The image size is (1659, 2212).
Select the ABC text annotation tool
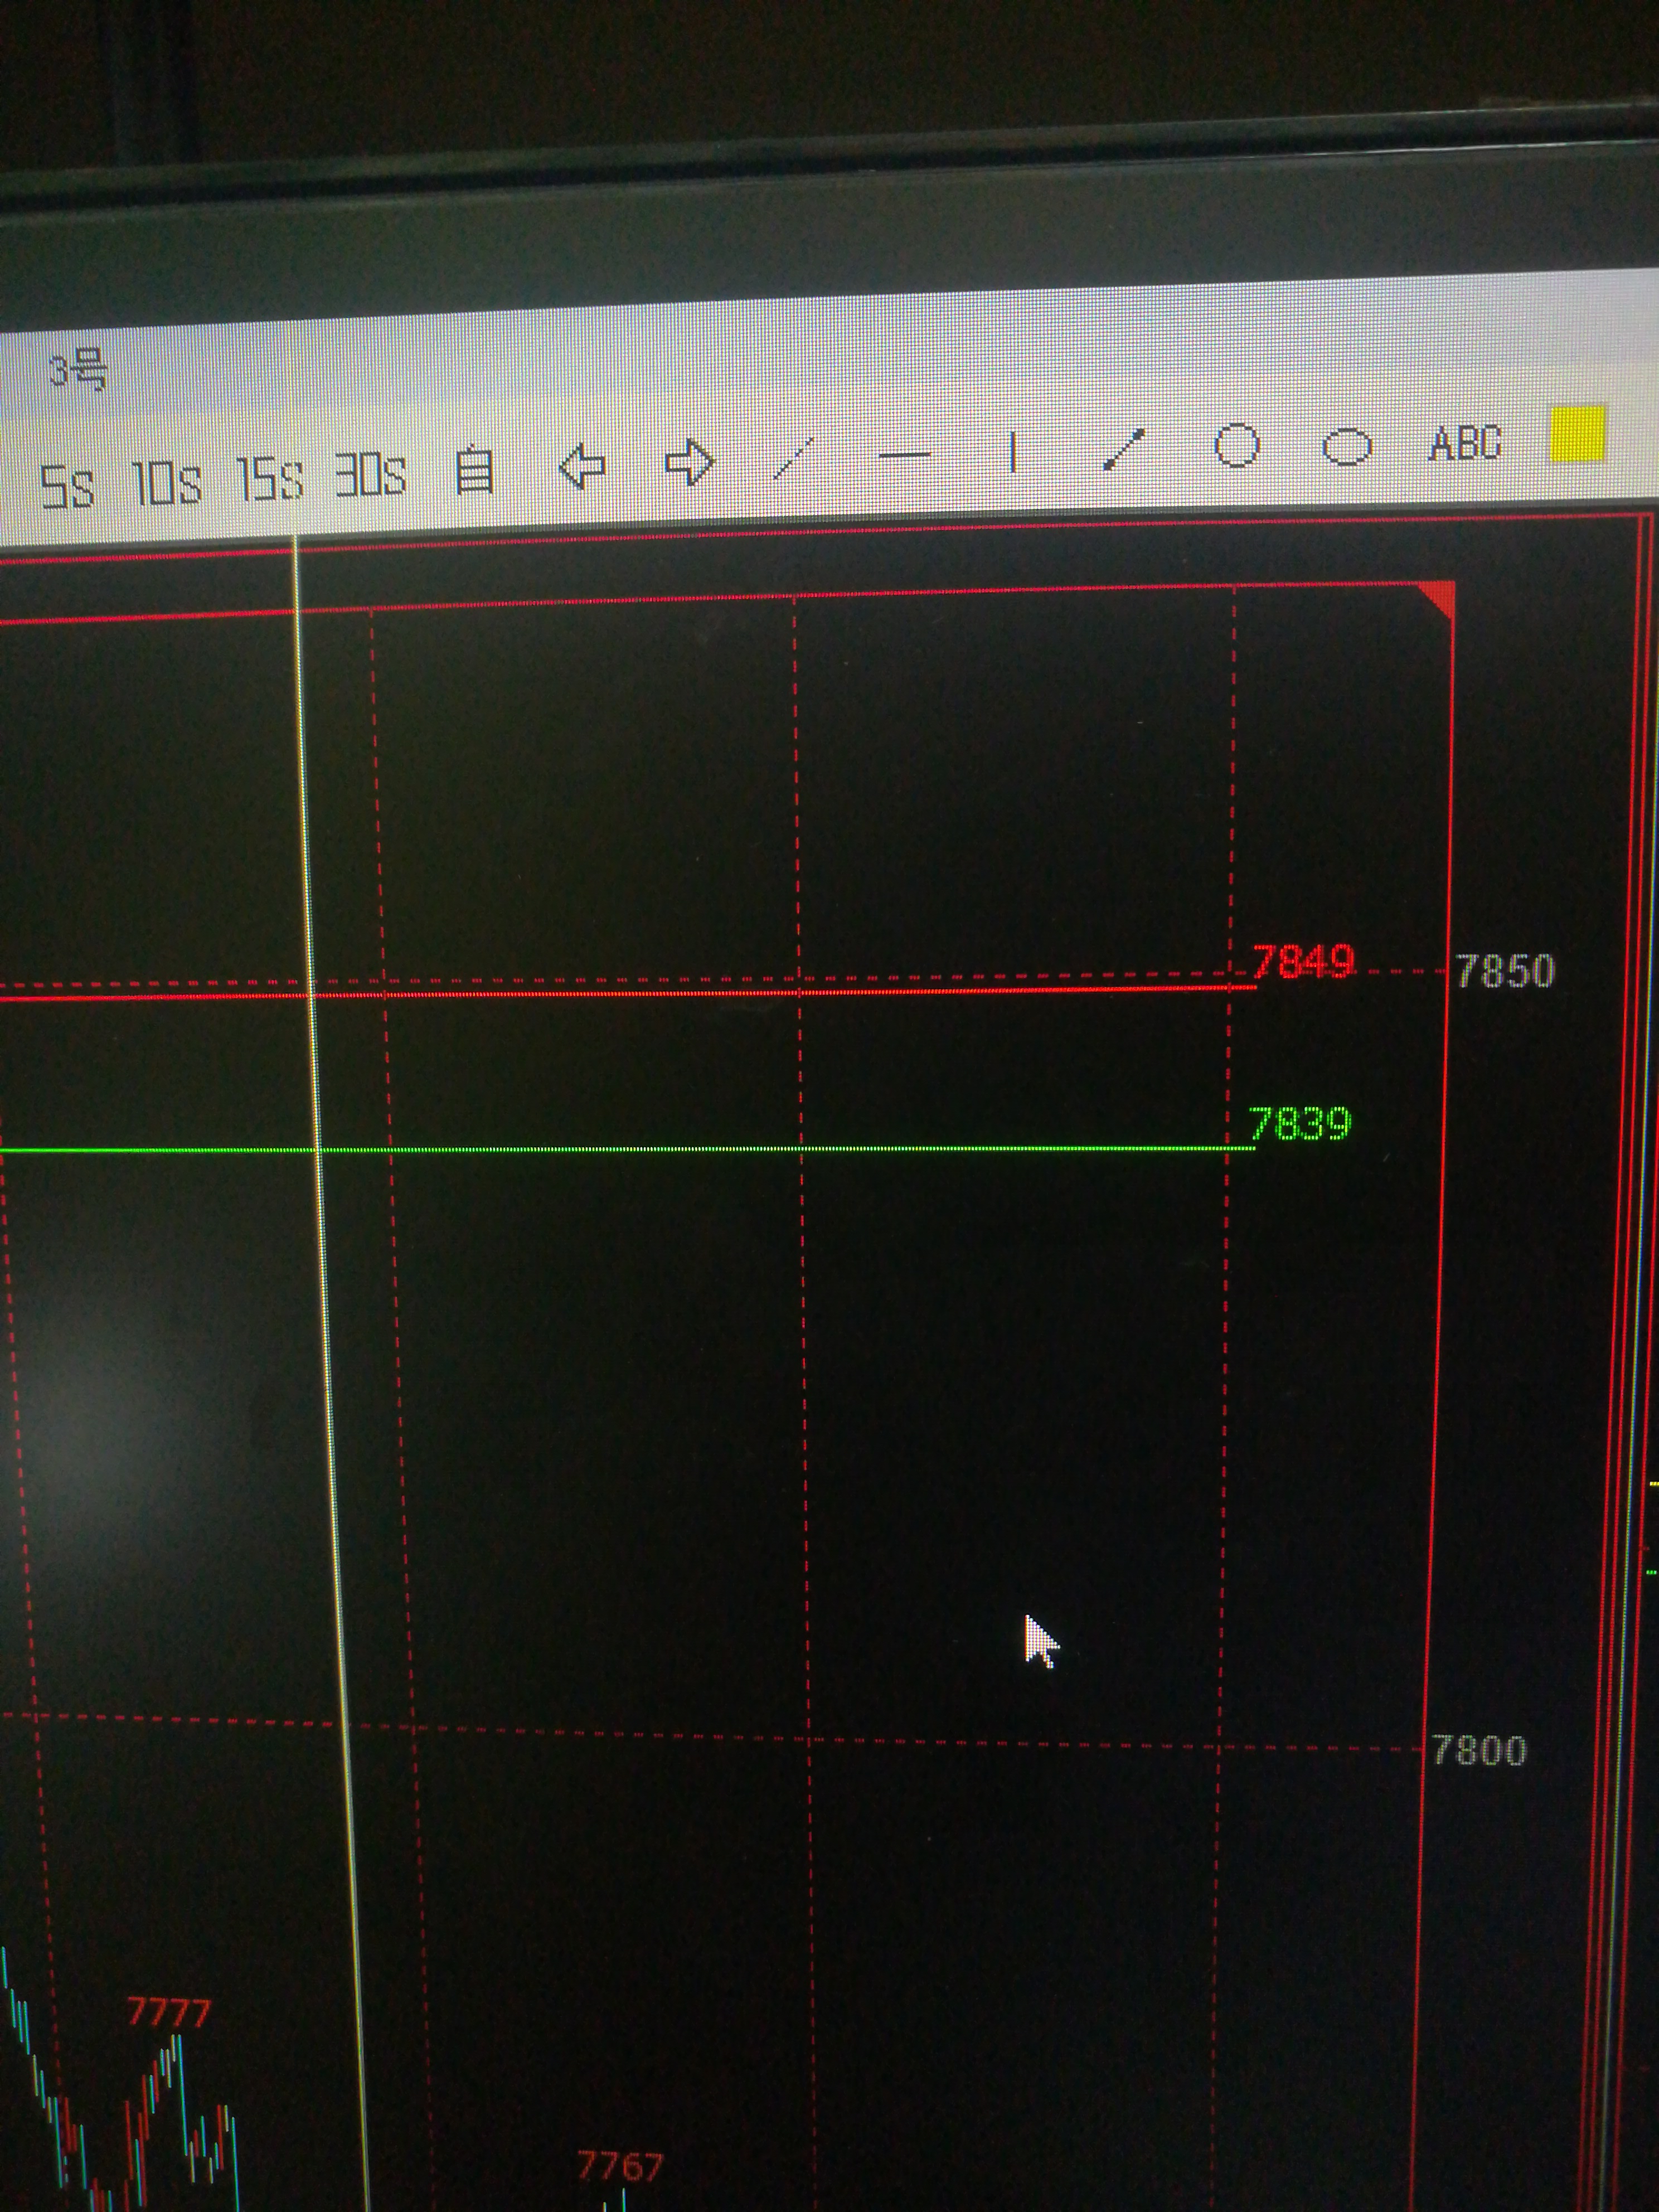click(x=1464, y=443)
